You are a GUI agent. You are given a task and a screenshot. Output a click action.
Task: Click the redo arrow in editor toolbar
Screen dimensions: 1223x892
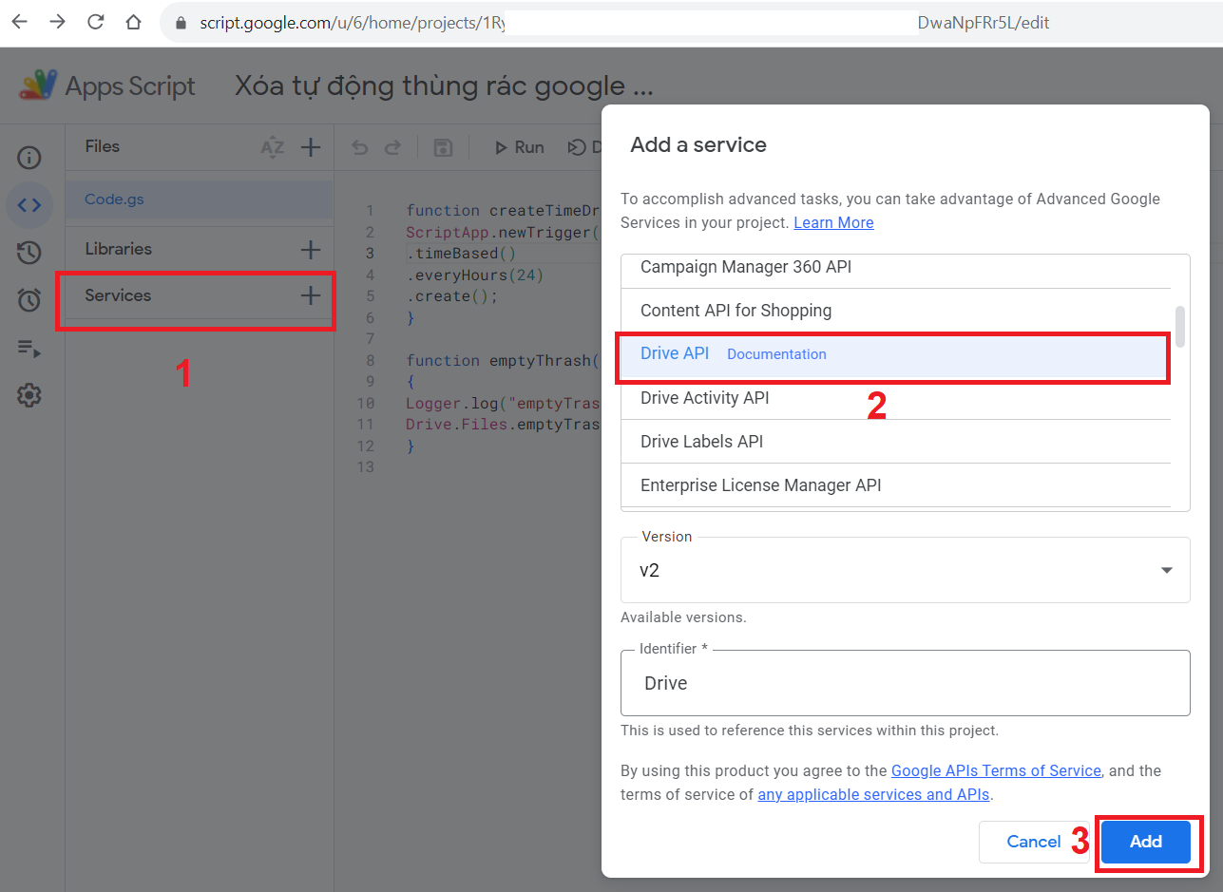(392, 147)
